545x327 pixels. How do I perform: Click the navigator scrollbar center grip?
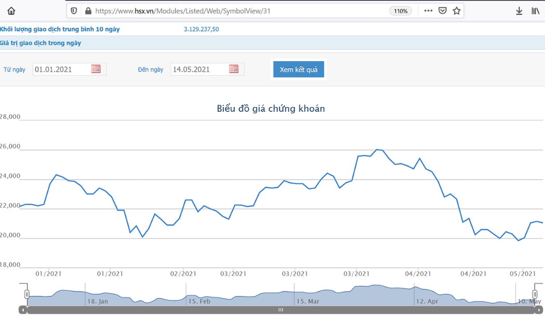click(281, 310)
